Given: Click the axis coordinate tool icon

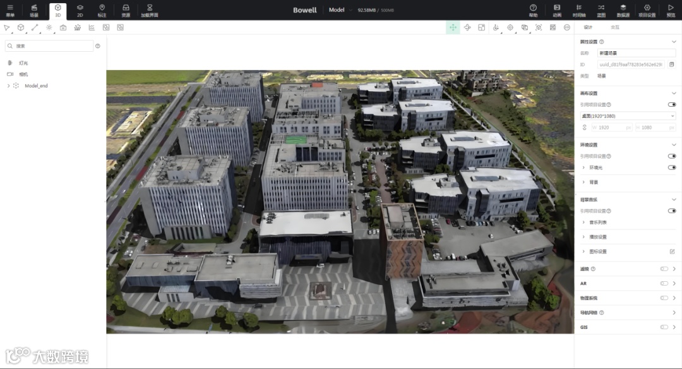Looking at the screenshot, I should pyautogui.click(x=496, y=27).
